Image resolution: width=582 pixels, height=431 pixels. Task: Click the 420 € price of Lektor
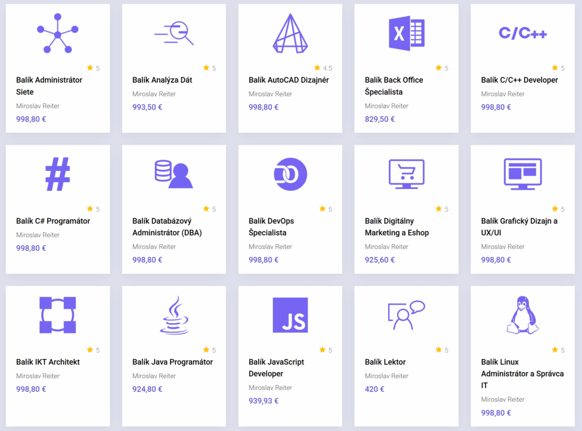[x=375, y=389]
